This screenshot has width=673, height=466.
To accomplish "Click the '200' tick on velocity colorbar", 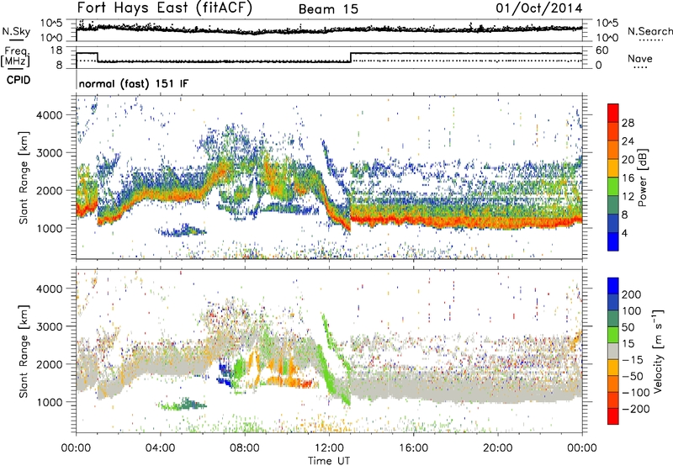I will [632, 294].
